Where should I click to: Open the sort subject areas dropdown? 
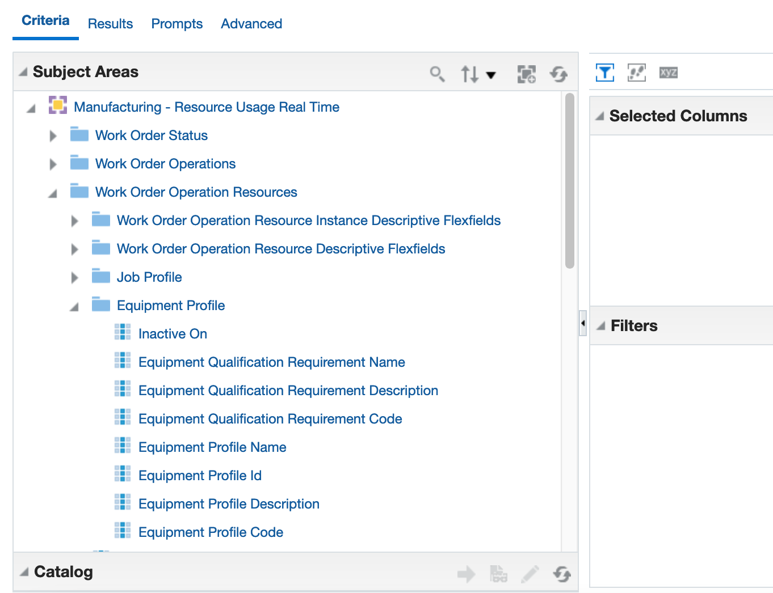478,74
